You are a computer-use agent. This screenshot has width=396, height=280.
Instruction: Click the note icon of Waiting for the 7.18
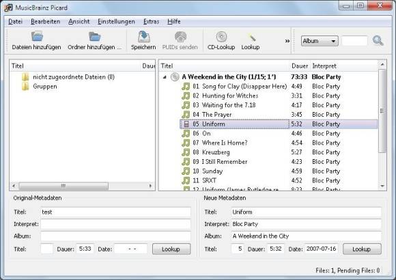[x=186, y=105]
